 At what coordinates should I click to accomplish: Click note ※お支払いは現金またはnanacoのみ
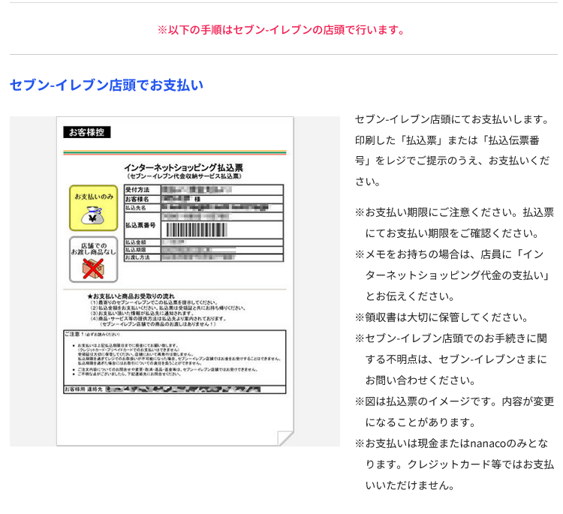(441, 443)
